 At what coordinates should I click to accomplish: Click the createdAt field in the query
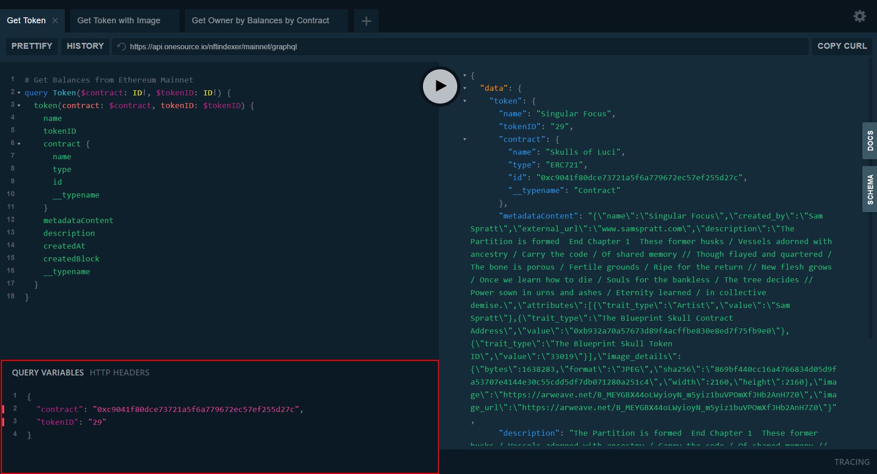click(64, 246)
